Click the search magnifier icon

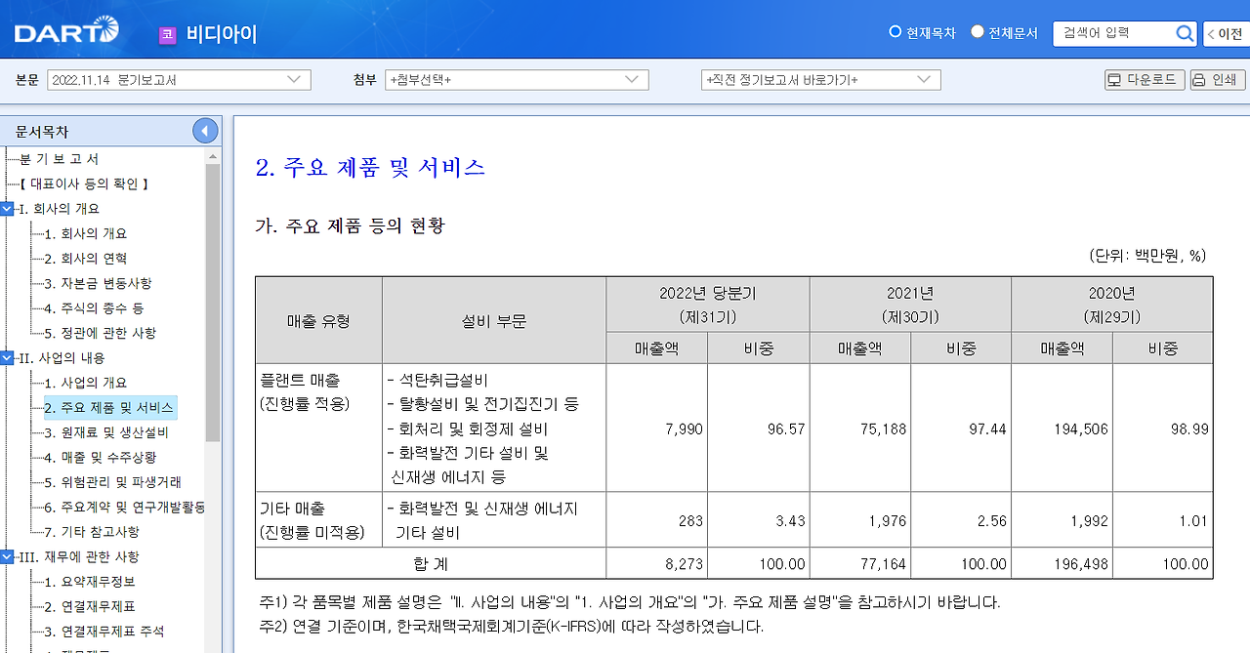(x=1185, y=32)
